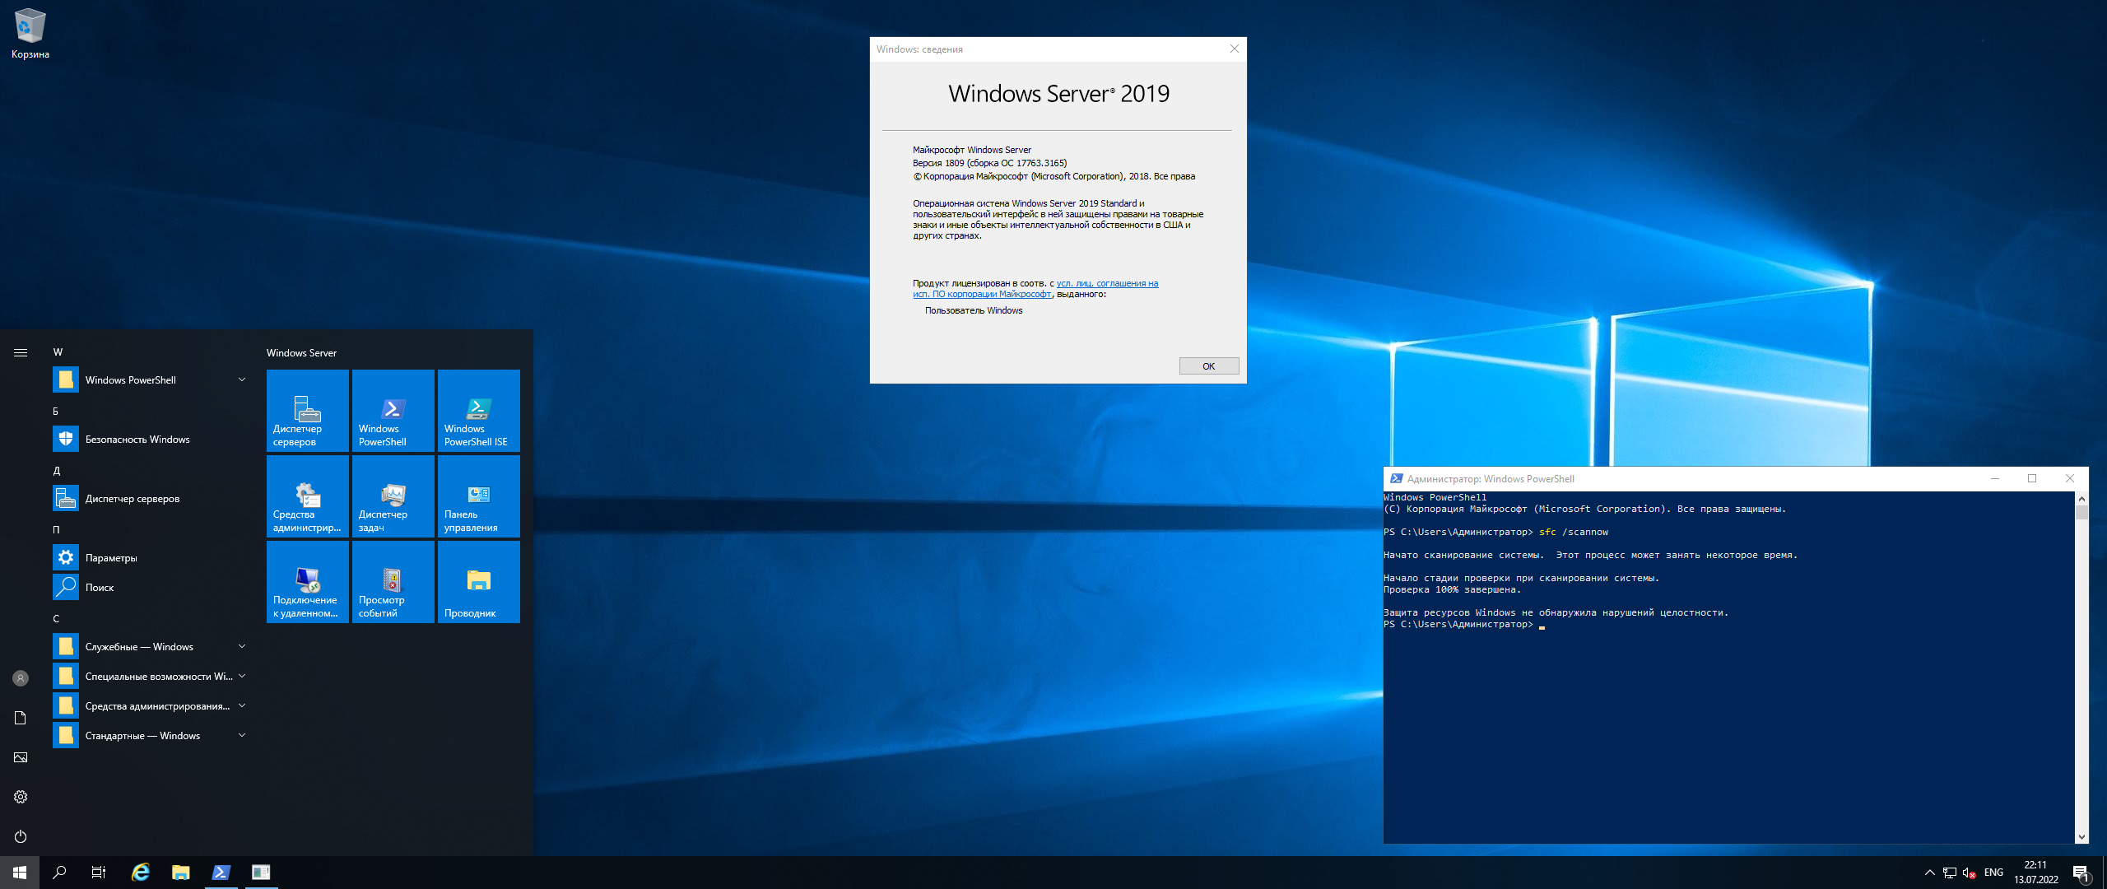Click the 'Версия 1809' line in dialog
The image size is (2107, 889).
coord(989,163)
